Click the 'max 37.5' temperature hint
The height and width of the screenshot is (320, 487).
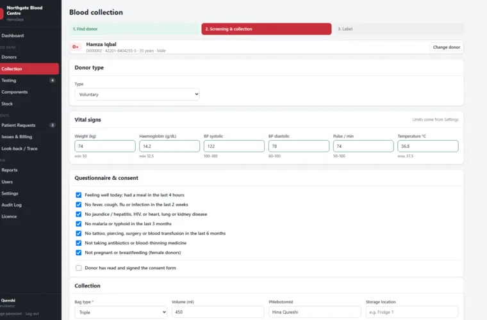[x=406, y=156]
